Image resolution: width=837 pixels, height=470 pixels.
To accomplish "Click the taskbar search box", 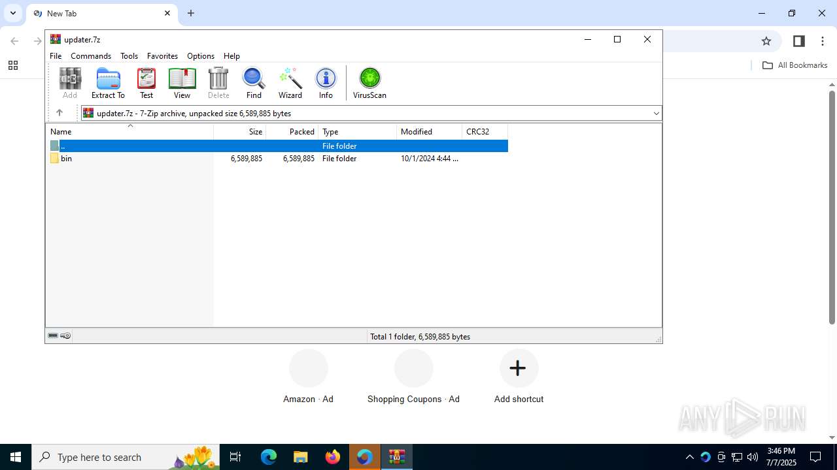I will tap(126, 457).
